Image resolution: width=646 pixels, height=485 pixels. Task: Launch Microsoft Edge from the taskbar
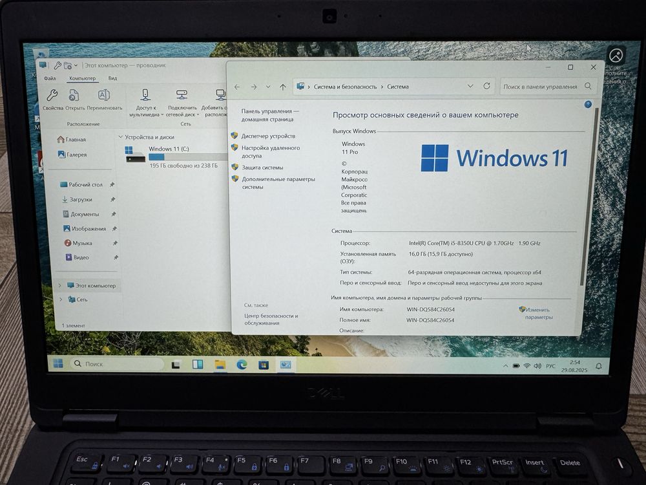tap(242, 364)
